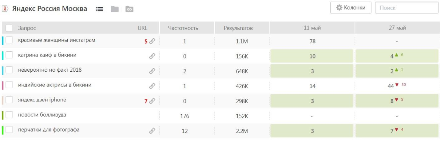
Task: Click the 27 май date column header
Action: tap(397, 28)
